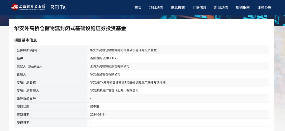Open the 信息披露 menu

(178, 7)
